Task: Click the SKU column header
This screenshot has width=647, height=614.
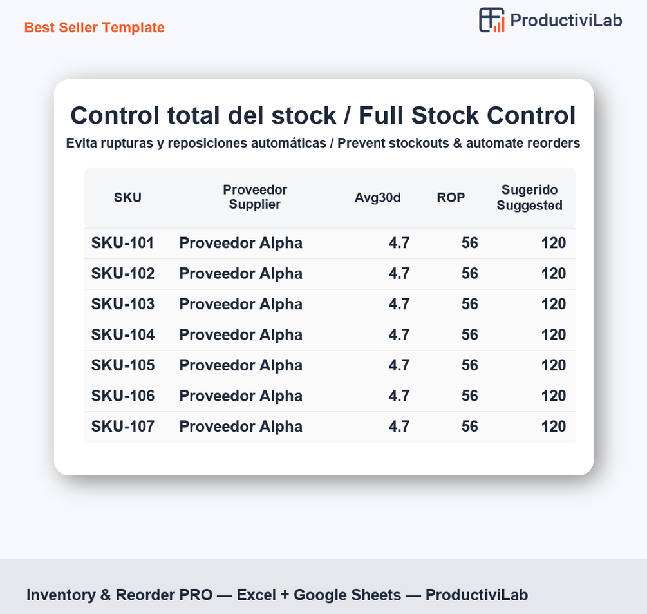Action: pyautogui.click(x=127, y=198)
